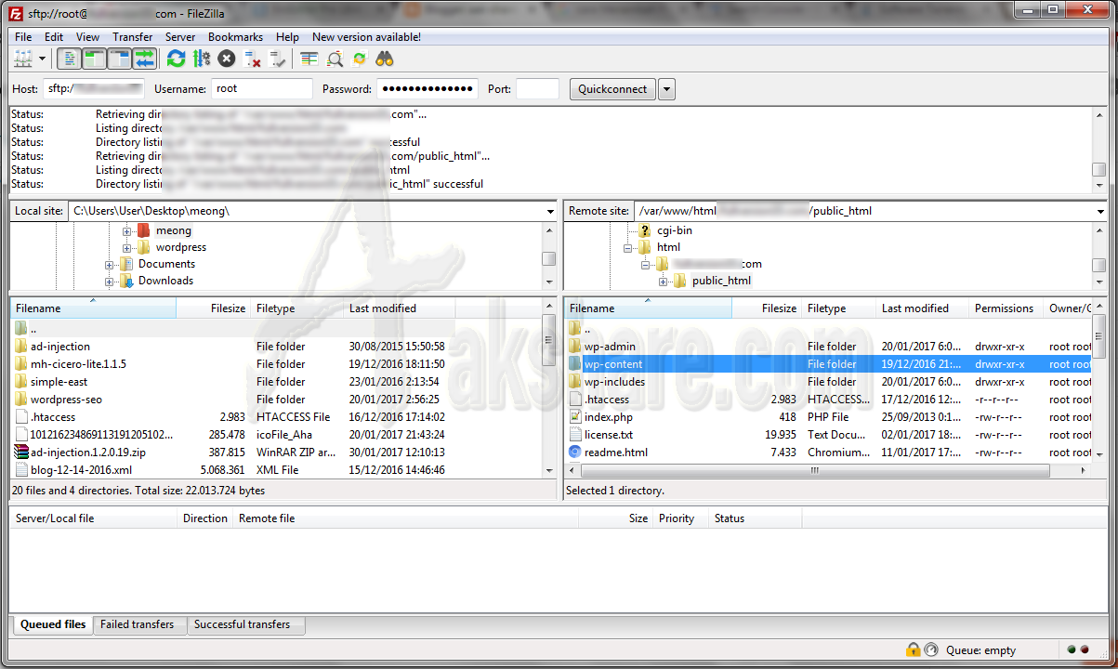Screen dimensions: 1118x669
Task: Collapse the html folder in remote tree
Action: pos(628,247)
